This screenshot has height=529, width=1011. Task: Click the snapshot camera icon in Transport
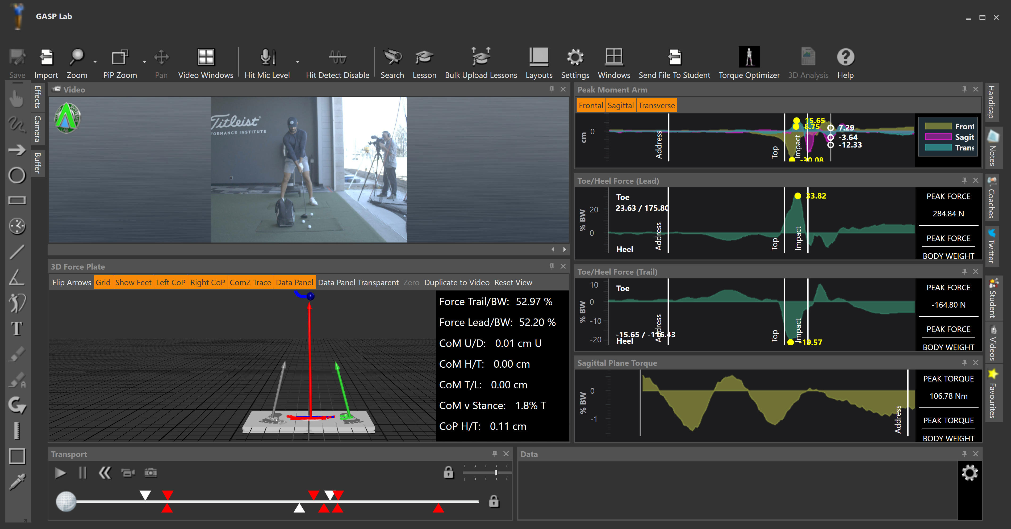(150, 473)
